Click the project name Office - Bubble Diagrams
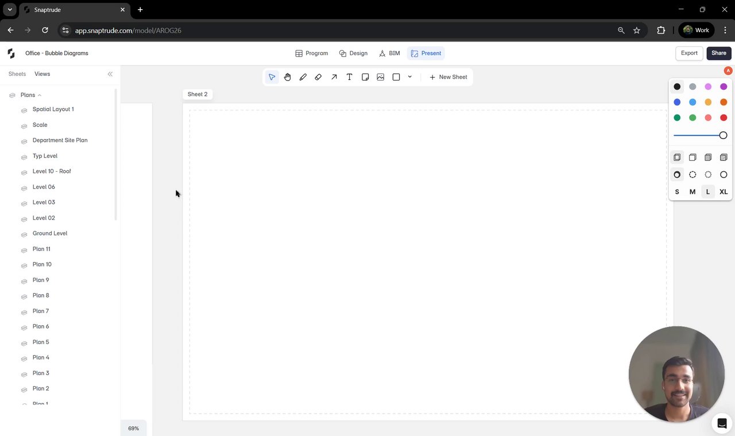Screen dimensions: 735x436 pyautogui.click(x=57, y=53)
